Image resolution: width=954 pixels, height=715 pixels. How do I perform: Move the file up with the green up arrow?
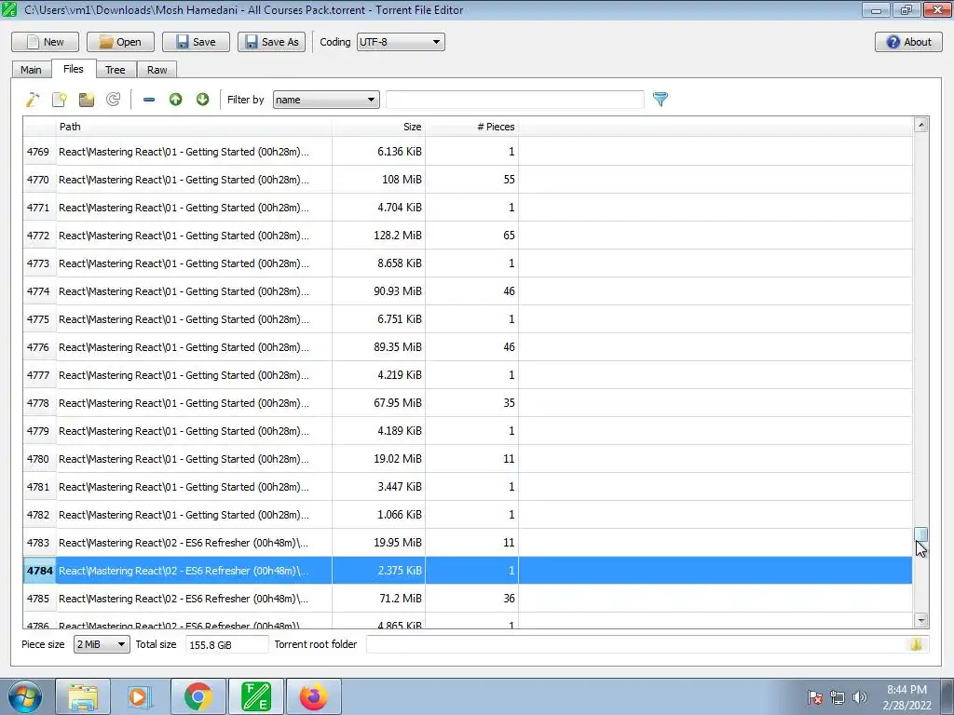[x=176, y=99]
